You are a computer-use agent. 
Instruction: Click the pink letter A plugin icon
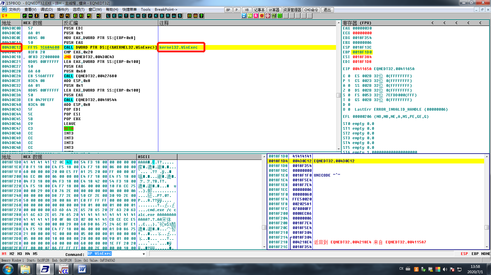pyautogui.click(x=256, y=16)
